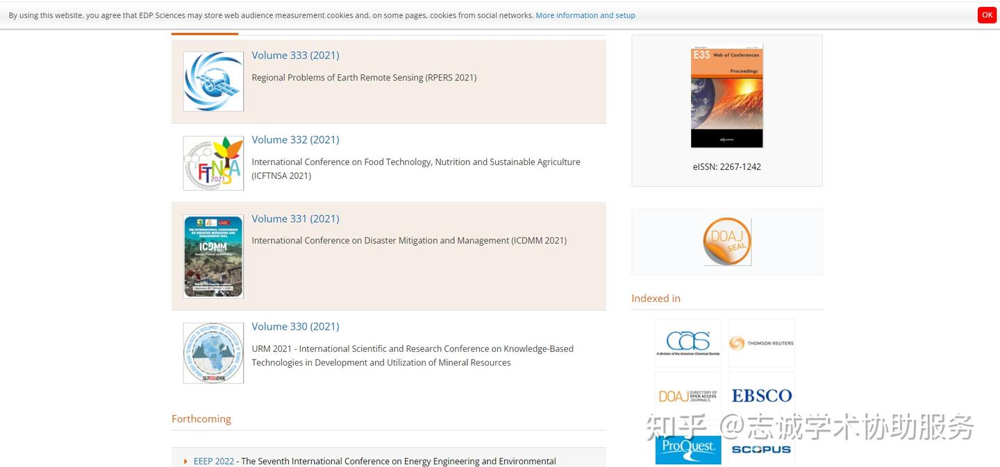Viewport: 1000px width, 467px height.
Task: Open Volume 330 (2021)
Action: 295,326
